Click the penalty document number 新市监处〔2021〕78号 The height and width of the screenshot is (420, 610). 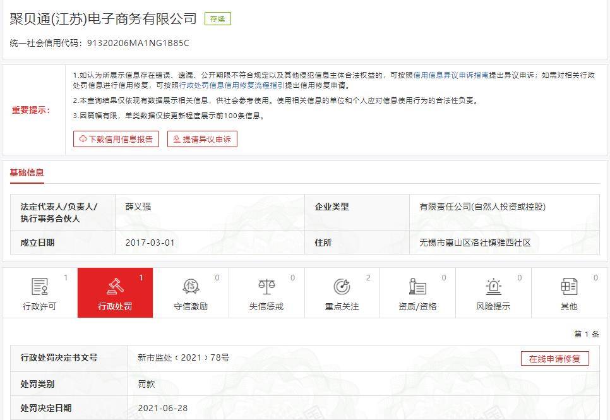pyautogui.click(x=184, y=357)
